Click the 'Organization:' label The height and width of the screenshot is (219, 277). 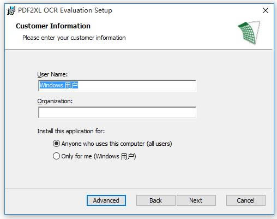[x=55, y=102]
